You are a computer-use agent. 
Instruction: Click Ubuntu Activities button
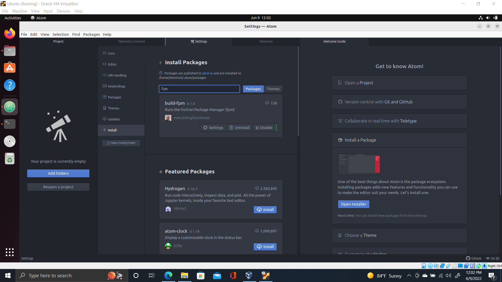coord(13,18)
